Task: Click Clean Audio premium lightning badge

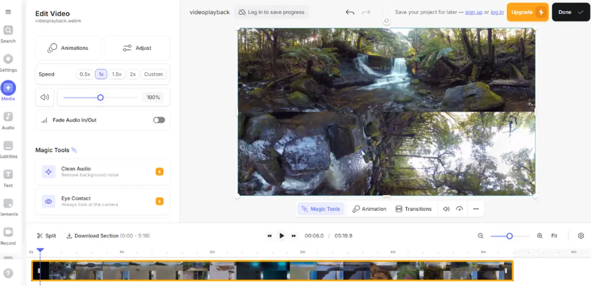Action: point(160,172)
